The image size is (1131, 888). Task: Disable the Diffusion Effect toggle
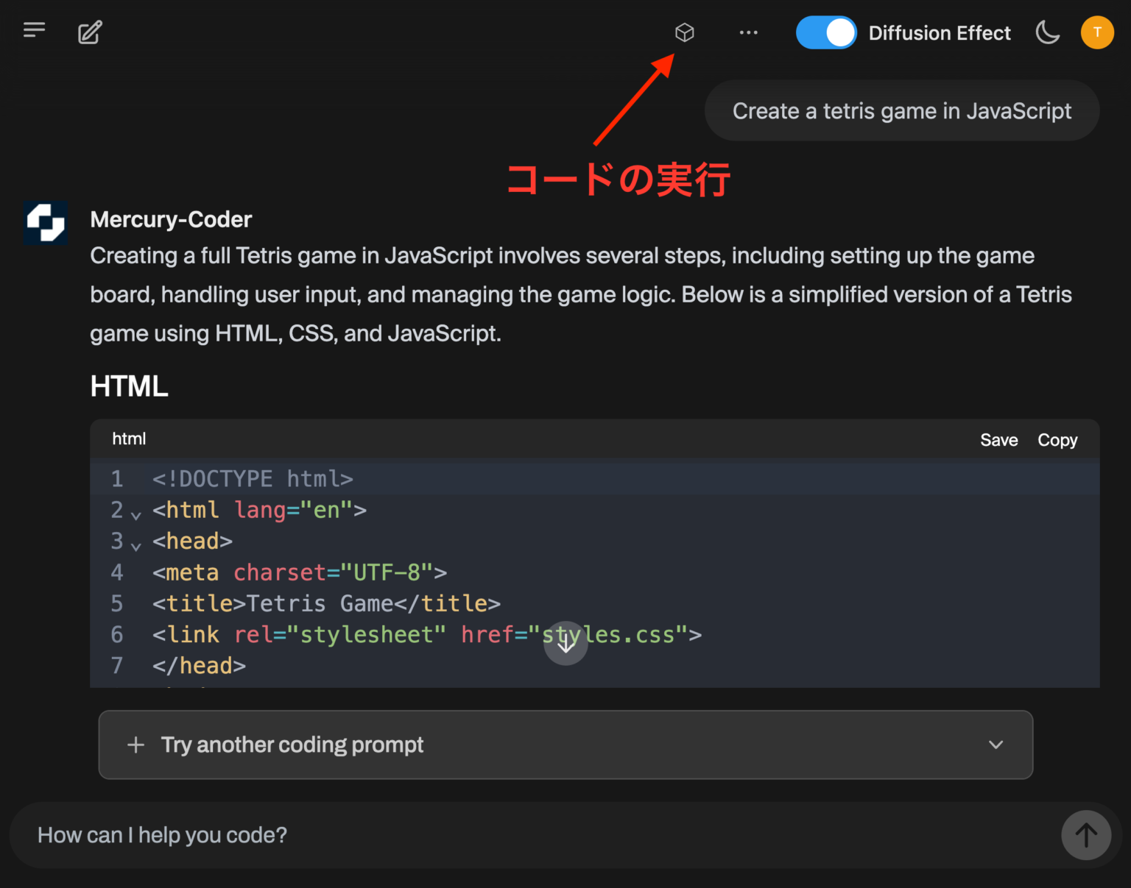[x=826, y=32]
